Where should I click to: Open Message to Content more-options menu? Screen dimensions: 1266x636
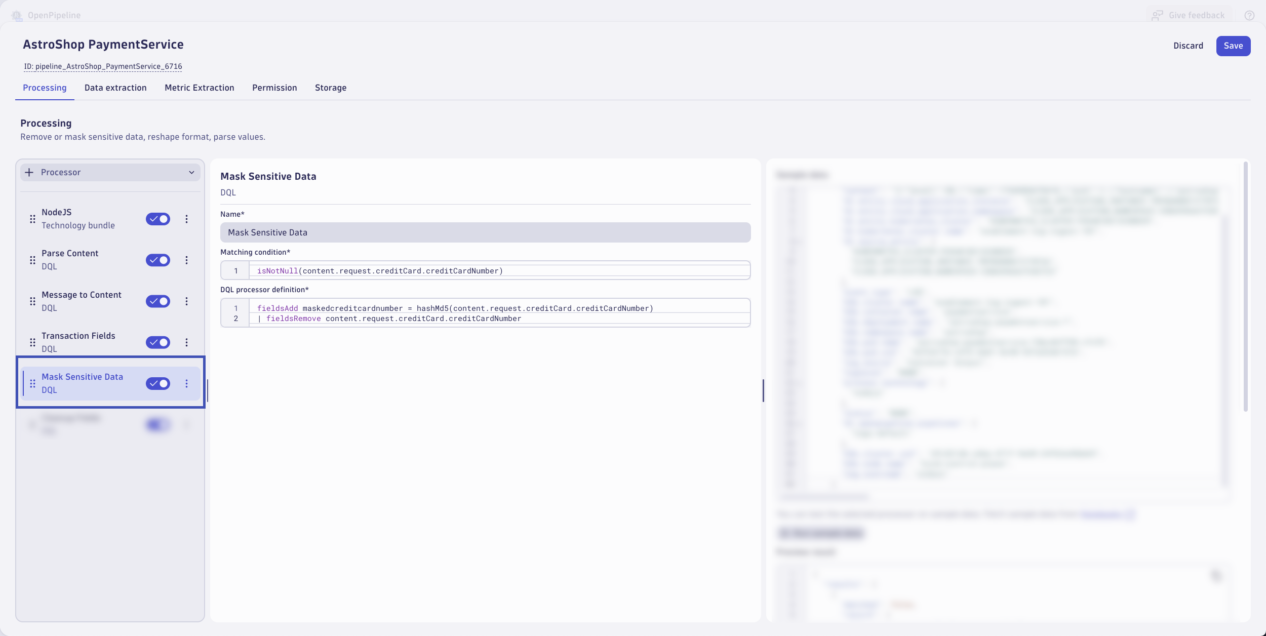point(186,301)
